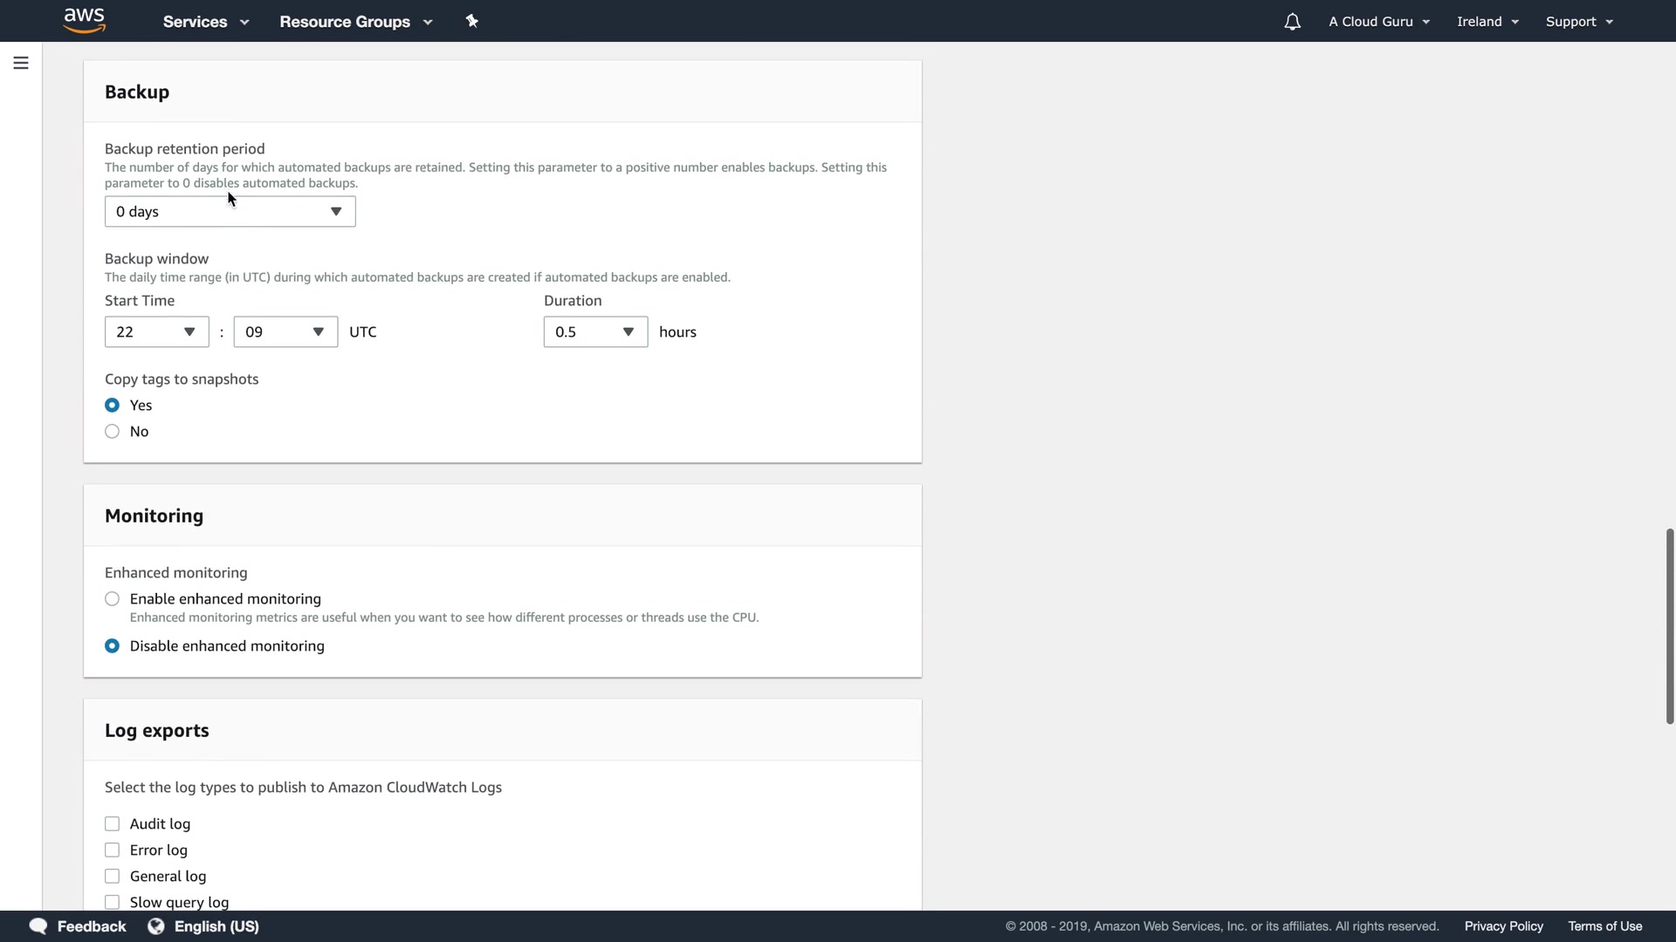Screen dimensions: 1676x942
Task: Click the pin shortcut icon
Action: (472, 21)
